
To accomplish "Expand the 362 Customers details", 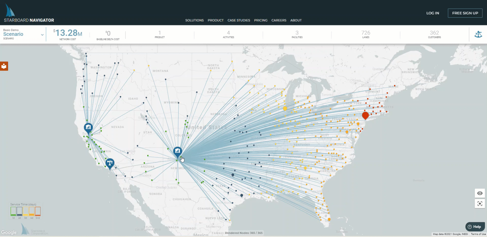I will [x=434, y=34].
